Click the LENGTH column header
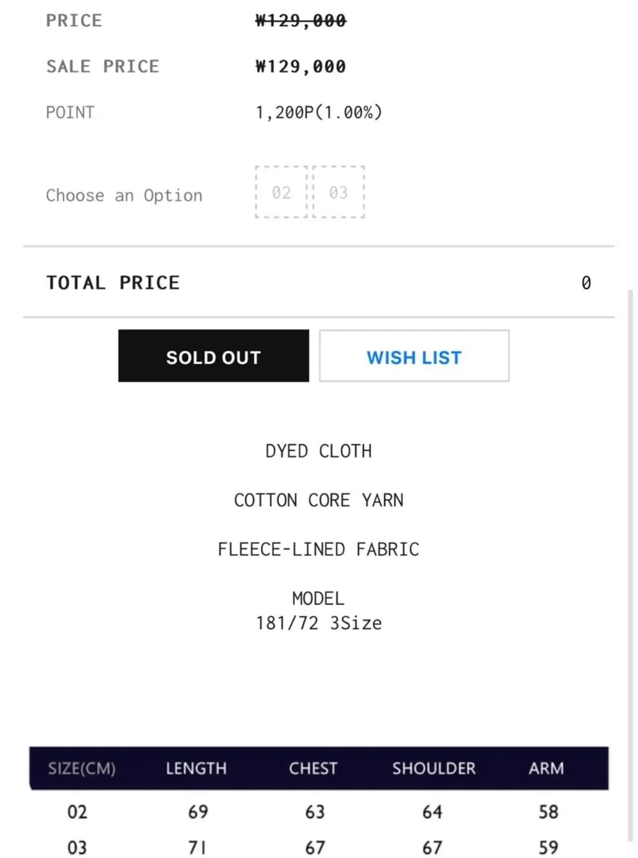 196,768
